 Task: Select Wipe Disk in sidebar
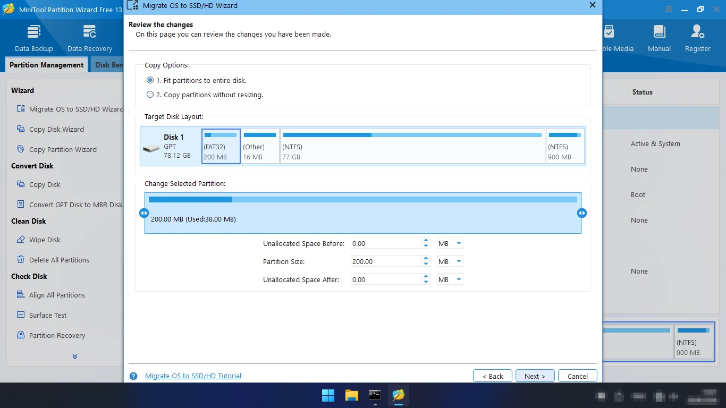tap(38, 240)
